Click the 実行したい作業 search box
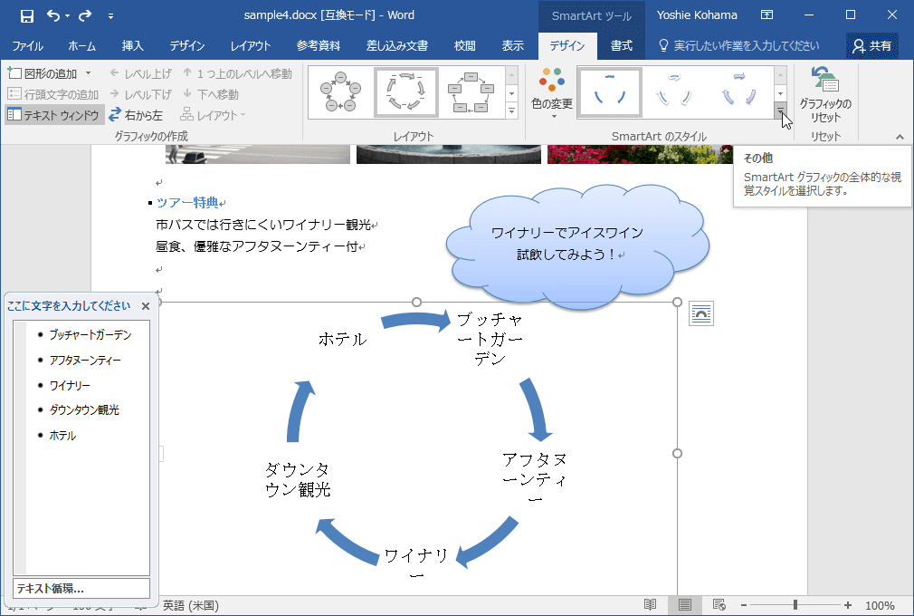The height and width of the screenshot is (616, 914). coord(739,46)
